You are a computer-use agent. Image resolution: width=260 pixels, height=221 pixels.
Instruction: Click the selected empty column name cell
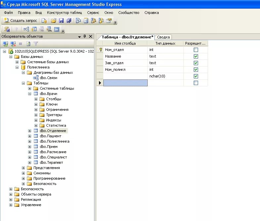[x=125, y=83]
